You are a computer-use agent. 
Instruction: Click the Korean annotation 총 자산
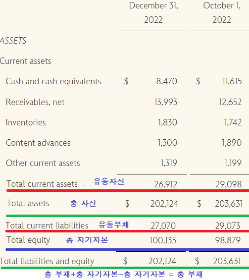coord(83,203)
